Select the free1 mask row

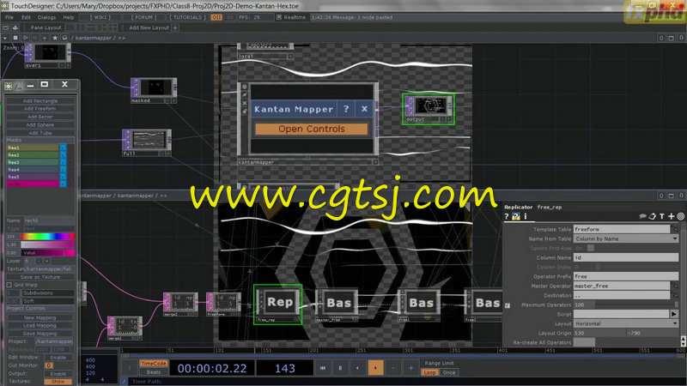[33, 148]
